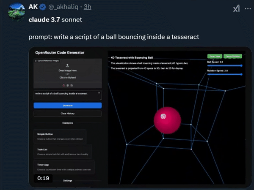This screenshot has width=254, height=190.
Task: Choose the Simple Button example
Action: (x=60, y=136)
